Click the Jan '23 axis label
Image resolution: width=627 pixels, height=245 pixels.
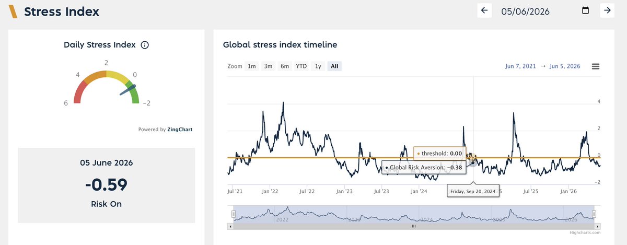pyautogui.click(x=345, y=192)
